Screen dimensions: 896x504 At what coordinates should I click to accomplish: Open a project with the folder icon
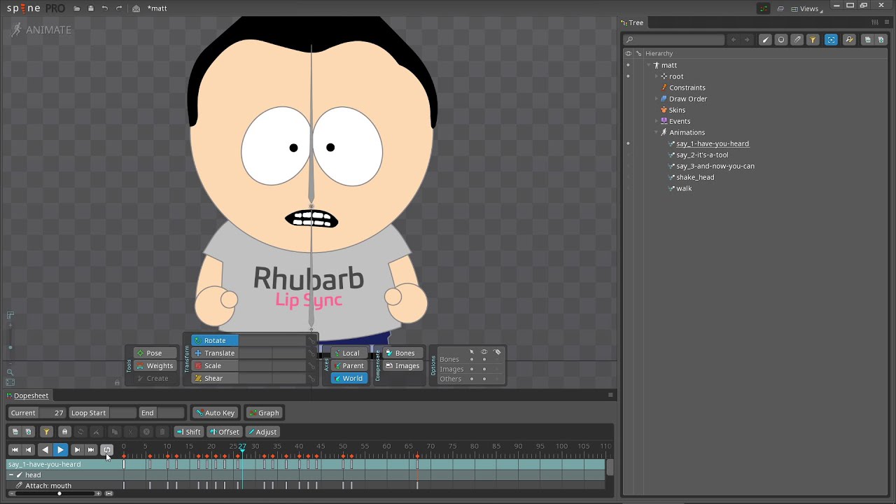pos(76,8)
